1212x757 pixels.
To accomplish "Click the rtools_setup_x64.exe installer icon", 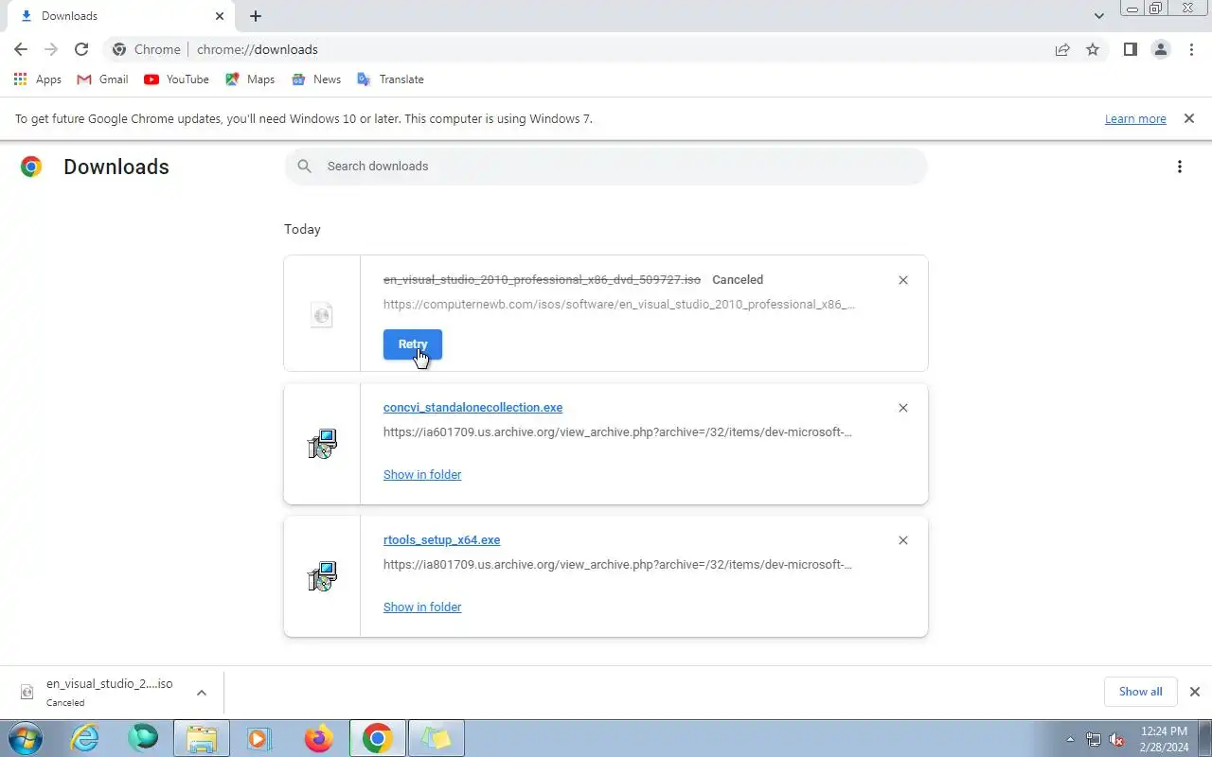I will click(x=322, y=576).
